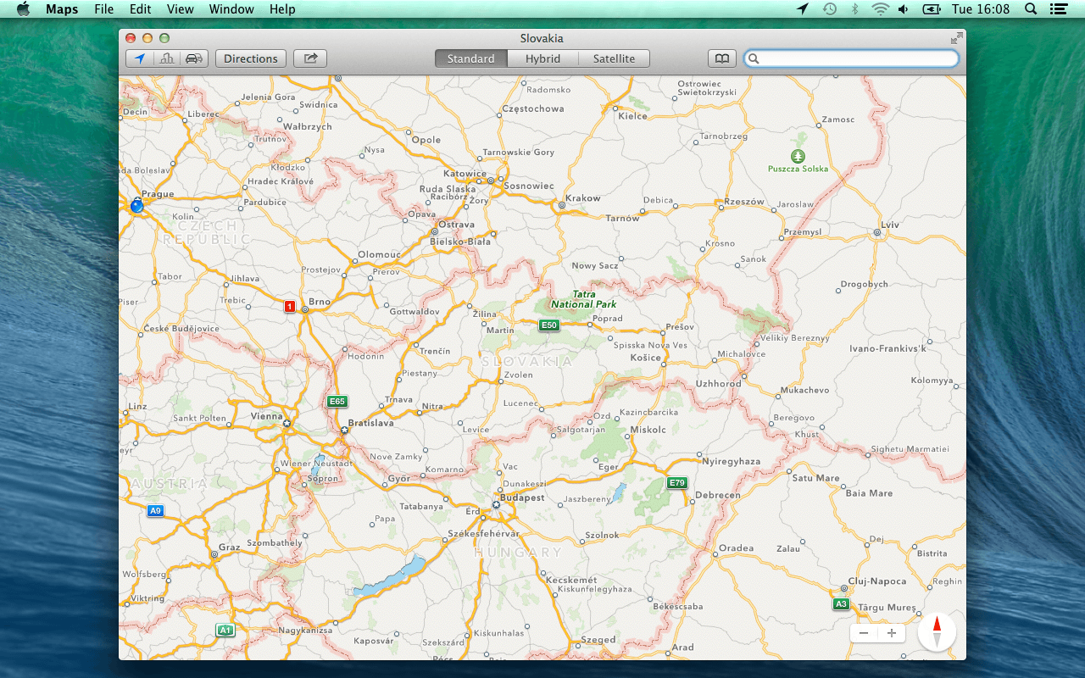Open the Window menu

(x=231, y=9)
